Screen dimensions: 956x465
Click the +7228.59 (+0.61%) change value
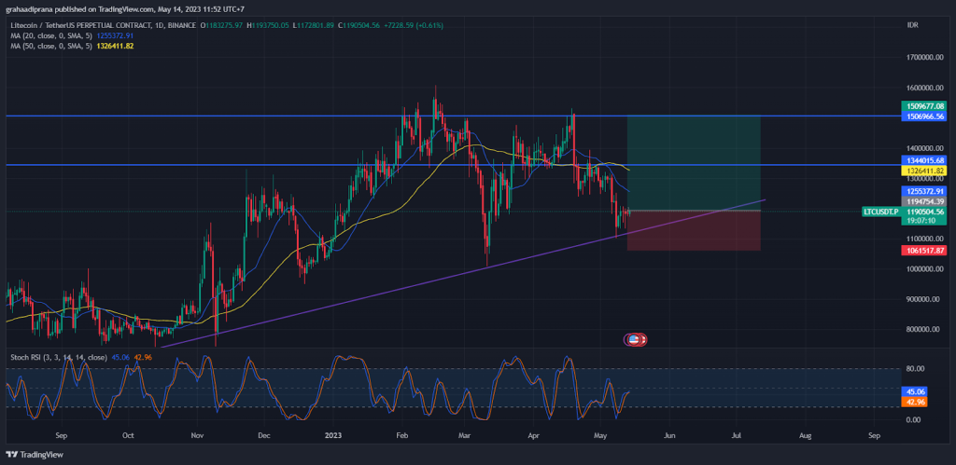pyautogui.click(x=415, y=25)
